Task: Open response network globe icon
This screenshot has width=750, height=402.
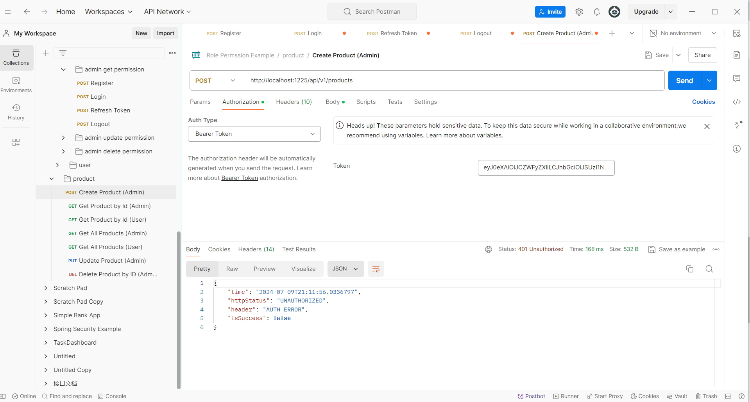Action: click(489, 249)
